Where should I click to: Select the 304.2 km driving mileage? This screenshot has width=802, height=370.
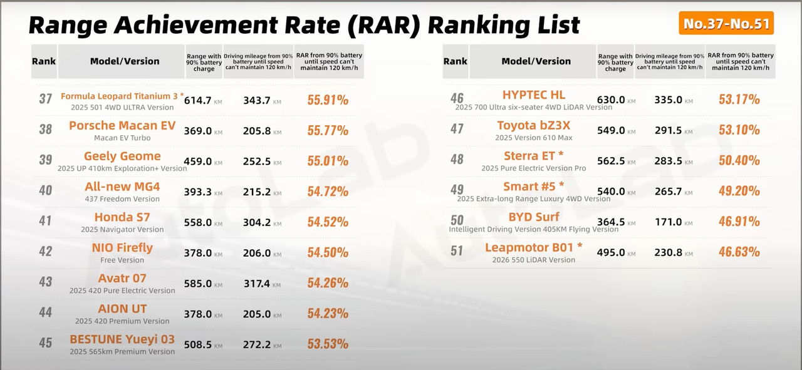257,222
